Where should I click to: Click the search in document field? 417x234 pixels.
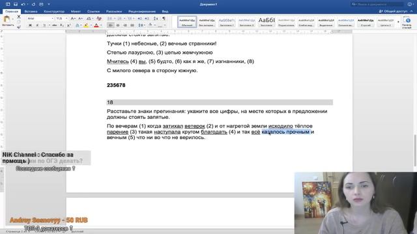(378, 5)
